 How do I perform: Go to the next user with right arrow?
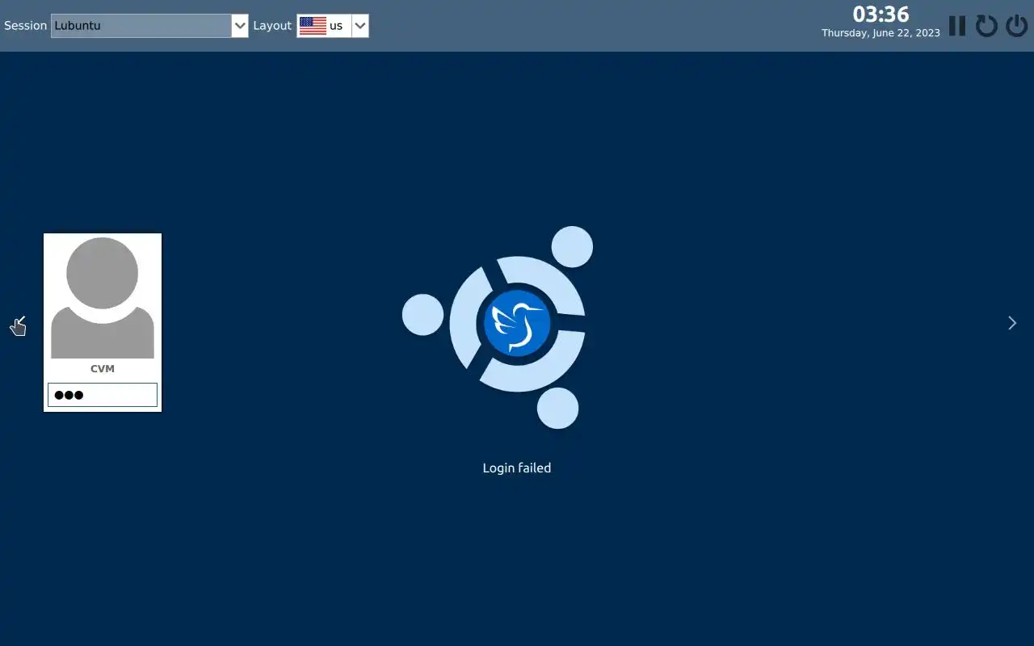1012,323
